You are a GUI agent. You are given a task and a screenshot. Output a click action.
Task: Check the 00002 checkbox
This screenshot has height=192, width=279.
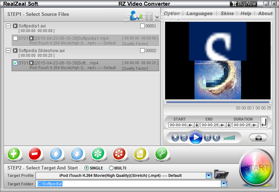142,51
